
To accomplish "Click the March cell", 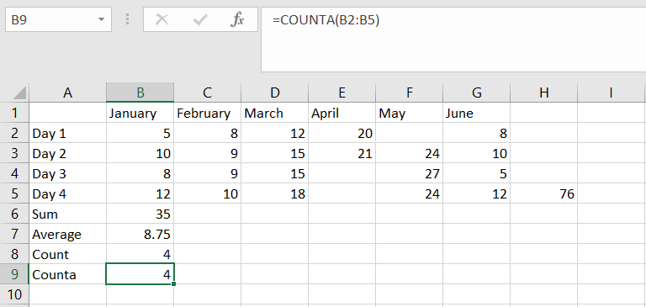I will click(275, 113).
